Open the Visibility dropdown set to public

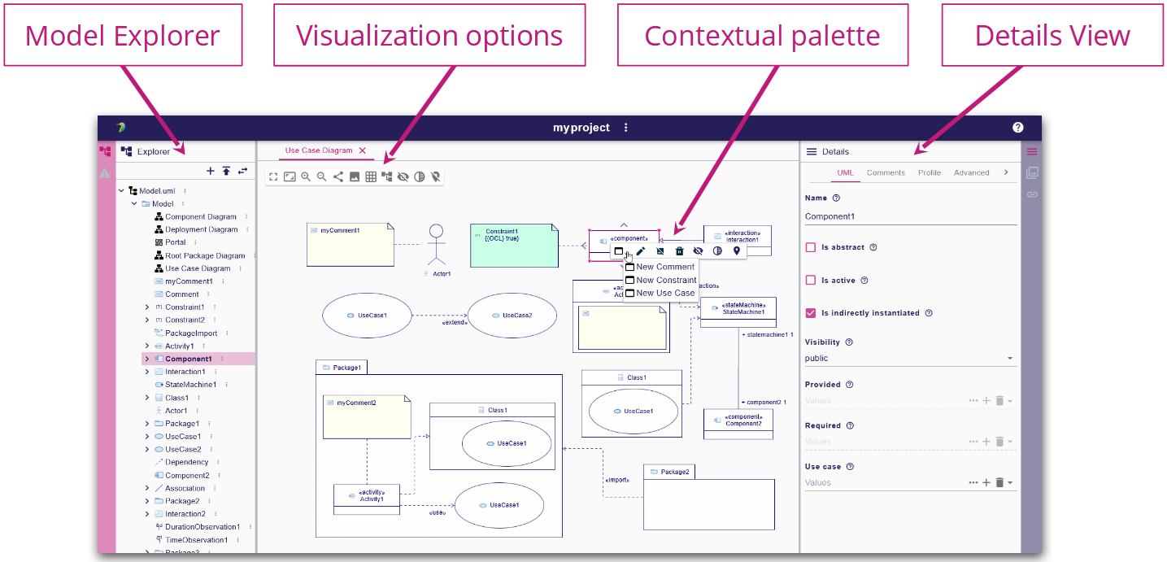[909, 358]
